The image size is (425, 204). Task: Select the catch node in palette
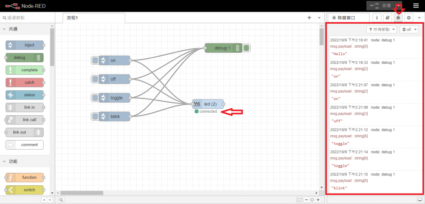[24, 83]
